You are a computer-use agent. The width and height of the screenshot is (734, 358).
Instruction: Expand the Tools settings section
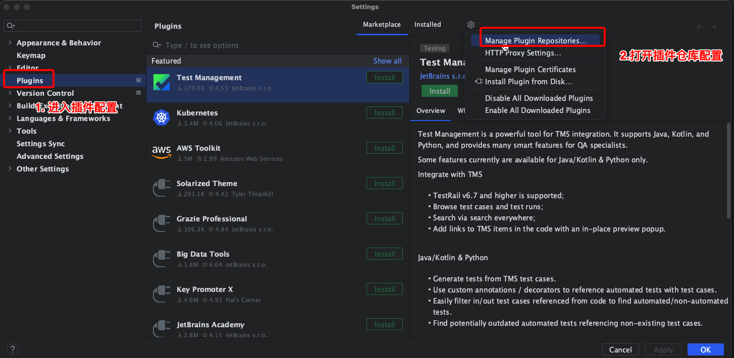10,131
